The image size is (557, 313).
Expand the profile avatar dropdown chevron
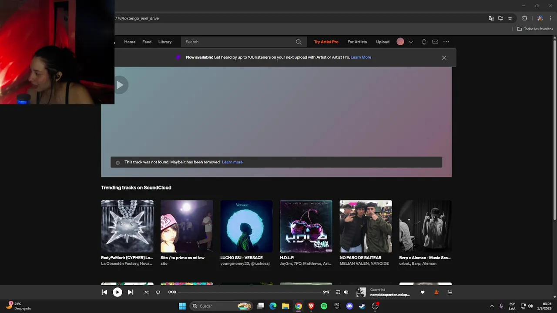pyautogui.click(x=410, y=42)
